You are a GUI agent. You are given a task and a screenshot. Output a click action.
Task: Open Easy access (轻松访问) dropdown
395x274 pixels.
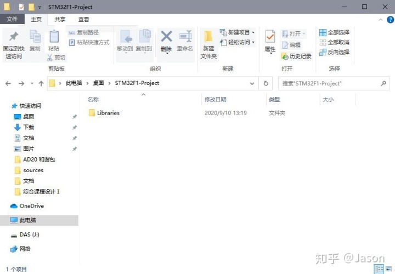[x=238, y=42]
